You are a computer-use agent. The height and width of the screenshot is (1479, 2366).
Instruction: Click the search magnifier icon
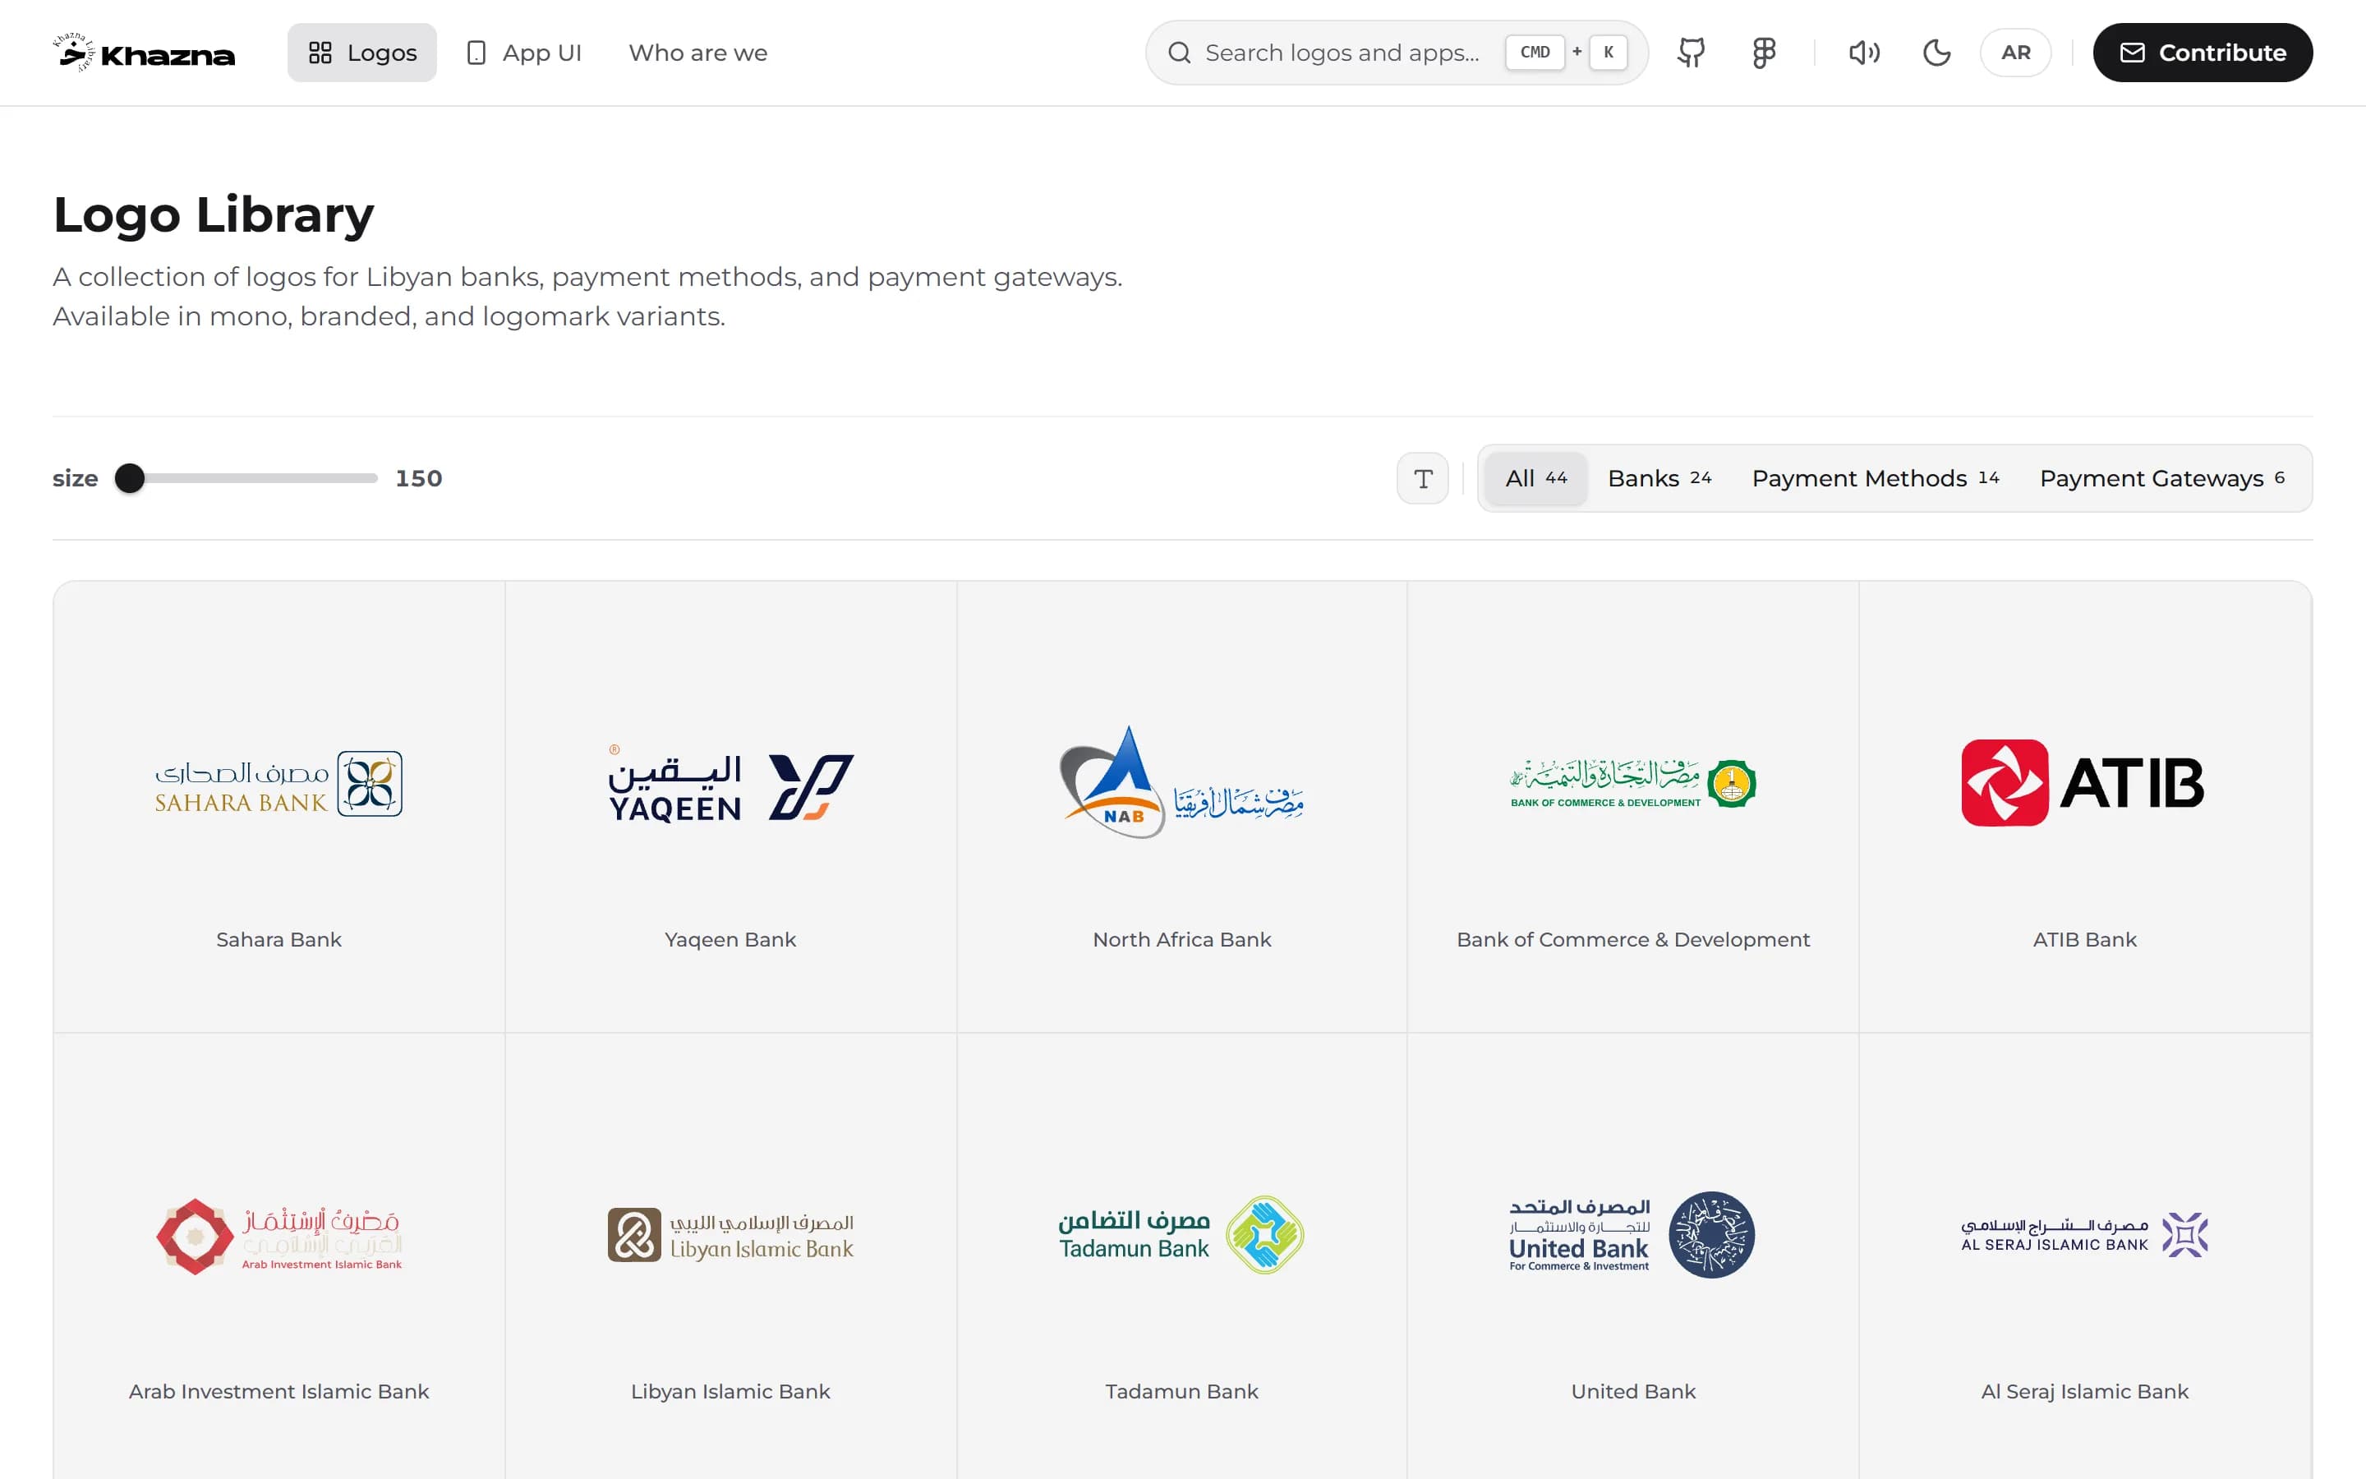point(1180,53)
